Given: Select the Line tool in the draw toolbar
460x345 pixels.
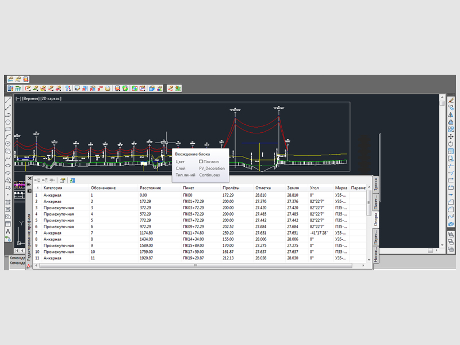Looking at the screenshot, I should pos(8,99).
